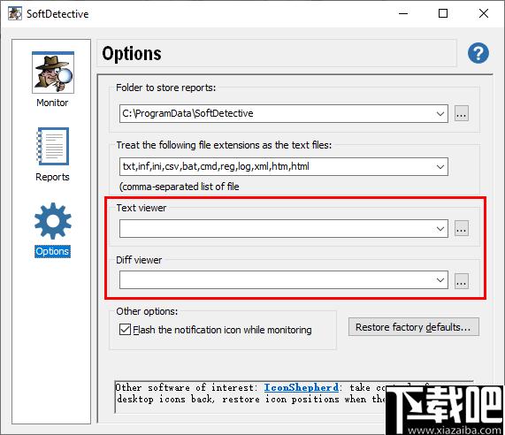Expand the Text viewer dropdown
This screenshot has height=435, width=505.
(x=440, y=229)
